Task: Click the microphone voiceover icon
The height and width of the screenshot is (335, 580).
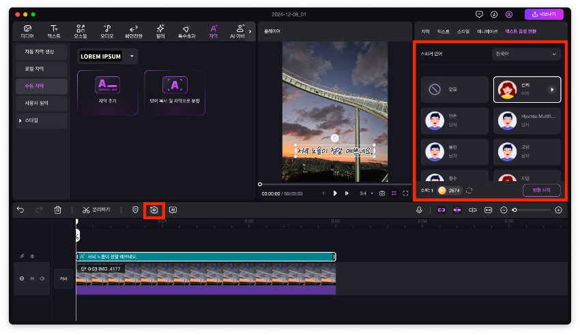Action: (420, 210)
